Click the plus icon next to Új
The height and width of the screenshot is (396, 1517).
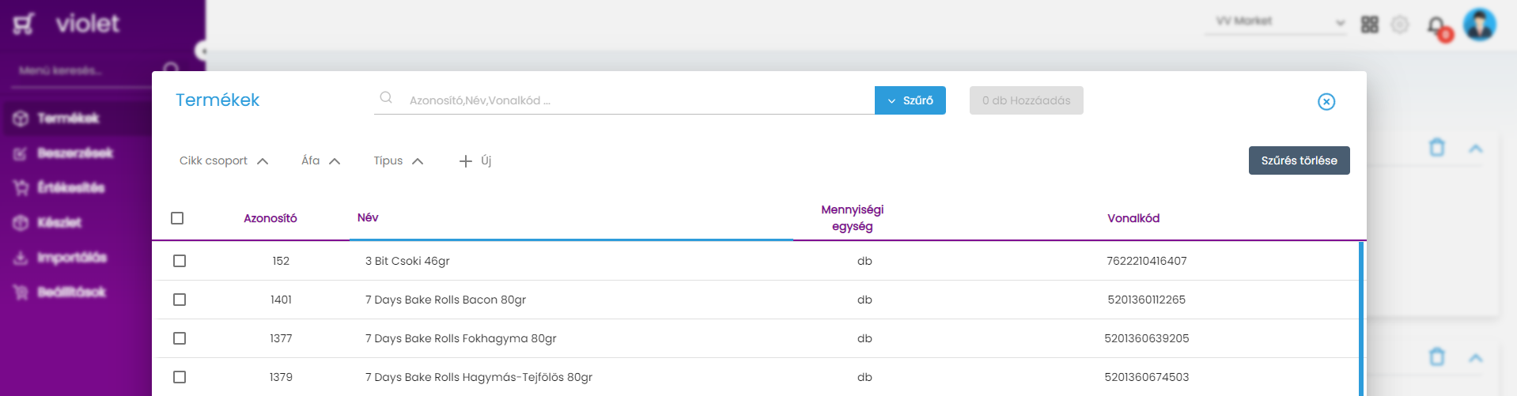[x=466, y=161]
